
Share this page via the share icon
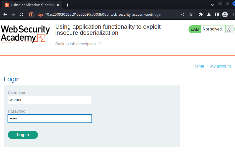pos(183,14)
